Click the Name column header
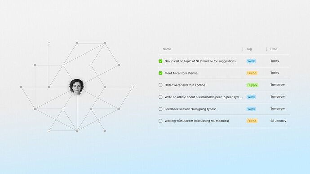310x174 pixels. [167, 49]
